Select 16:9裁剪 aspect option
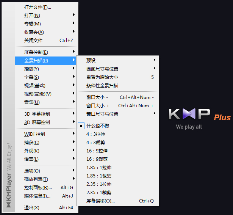Viewport: 233px width, 215px height. 97,159
